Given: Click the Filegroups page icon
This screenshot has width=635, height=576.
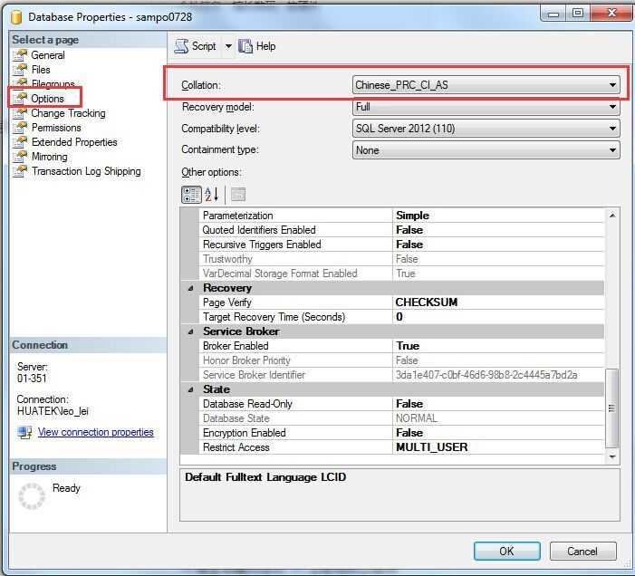Looking at the screenshot, I should tap(20, 84).
